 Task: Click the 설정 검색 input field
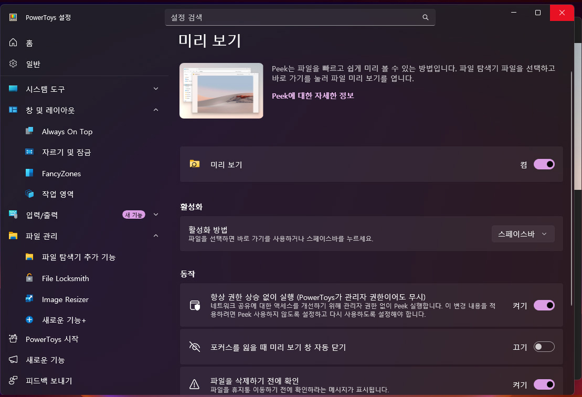300,17
